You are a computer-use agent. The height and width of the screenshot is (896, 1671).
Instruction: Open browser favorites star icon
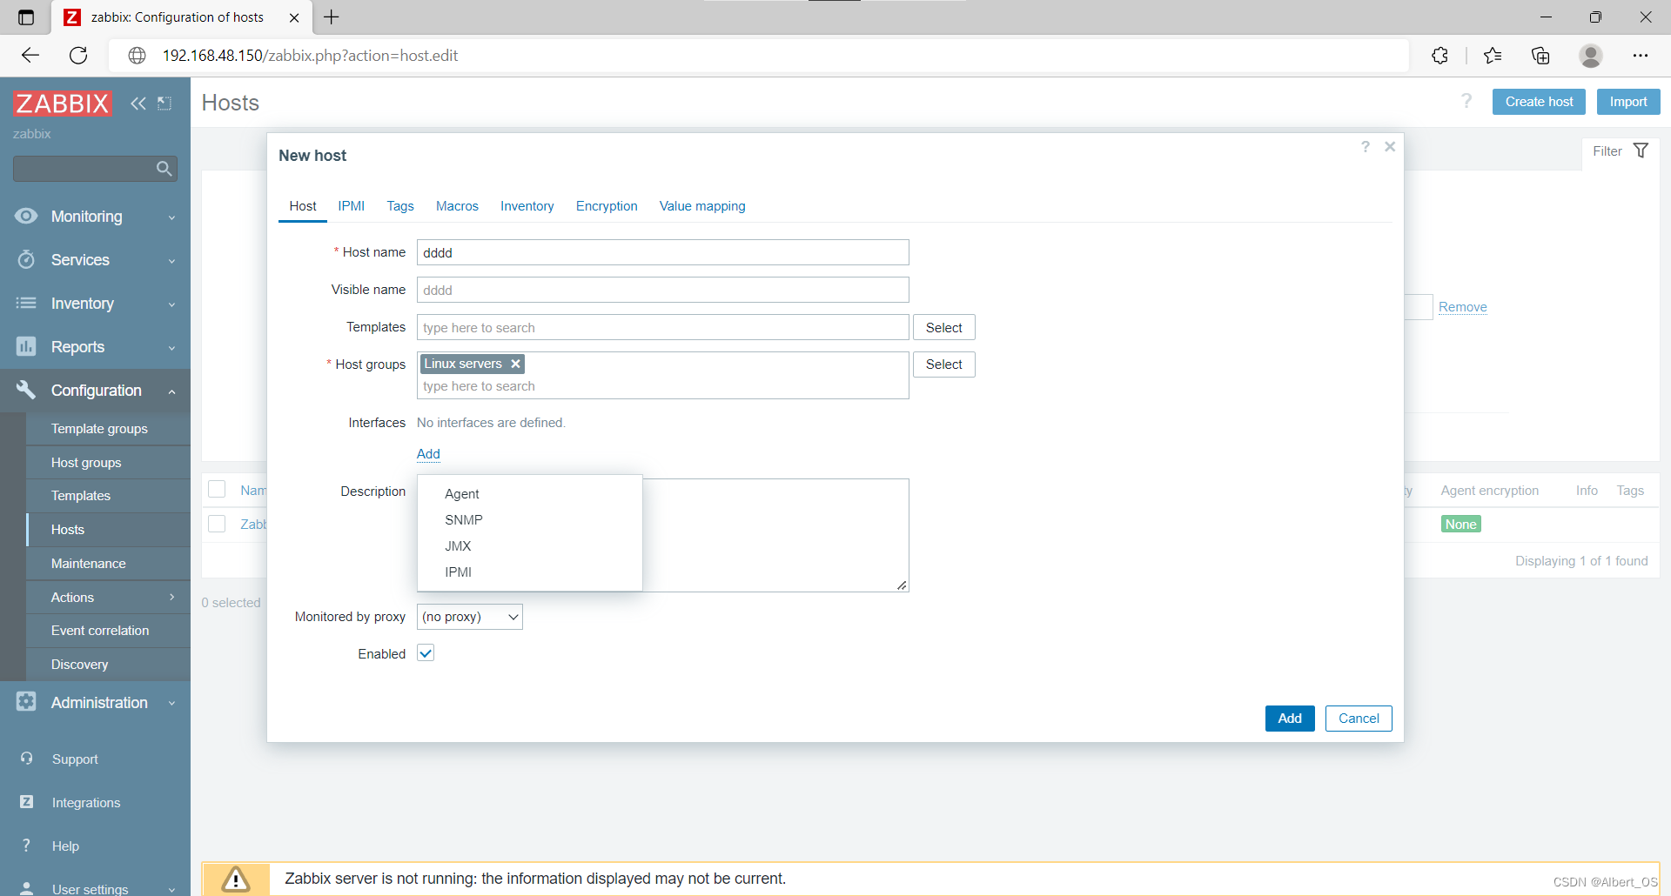(x=1493, y=56)
